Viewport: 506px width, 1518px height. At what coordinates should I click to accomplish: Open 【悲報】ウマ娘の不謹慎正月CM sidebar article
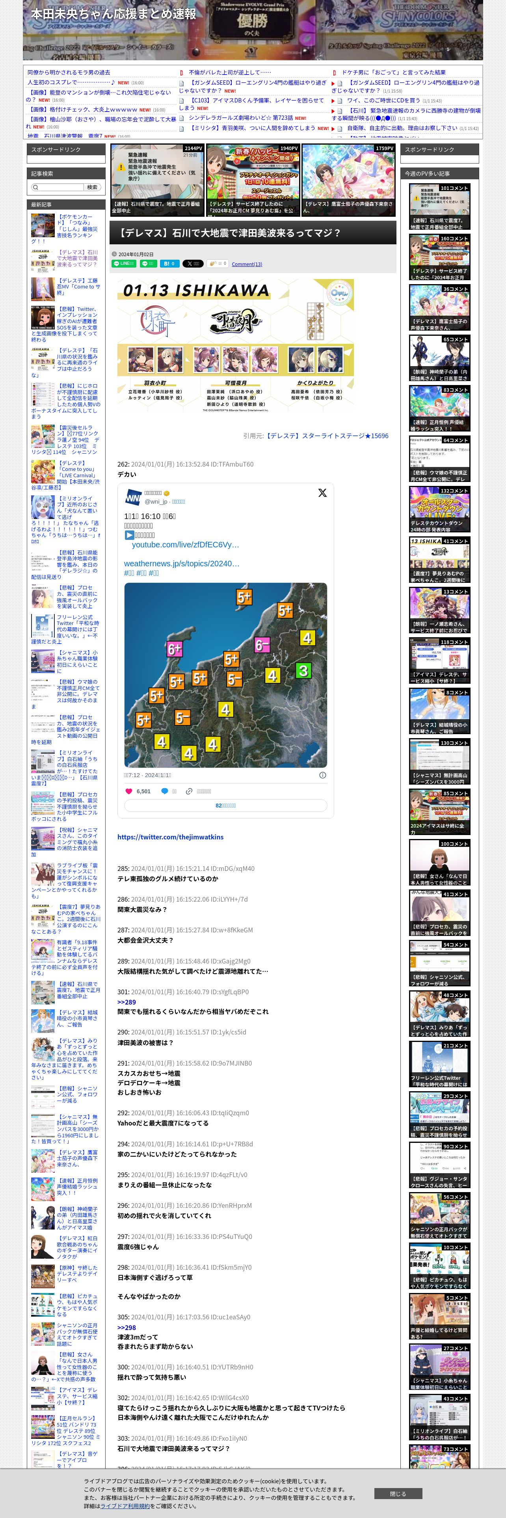pyautogui.click(x=65, y=694)
